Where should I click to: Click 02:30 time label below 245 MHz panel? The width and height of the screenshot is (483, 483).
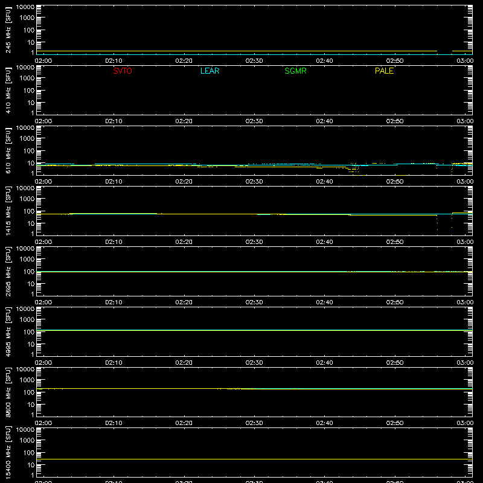coord(254,61)
